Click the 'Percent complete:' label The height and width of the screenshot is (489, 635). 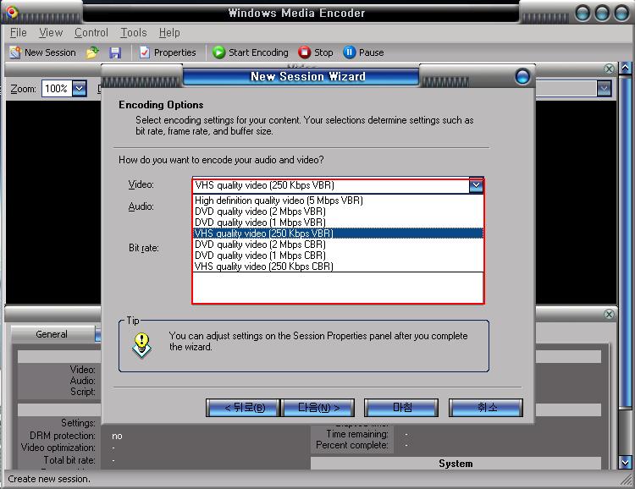(x=351, y=445)
